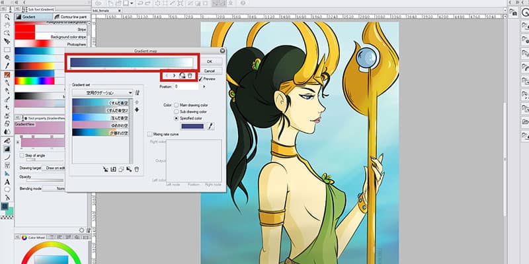Select the Gradient tool in toolbox

point(7,149)
